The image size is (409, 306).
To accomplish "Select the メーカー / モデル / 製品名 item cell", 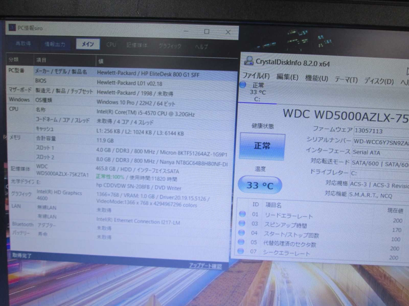I will pos(61,72).
